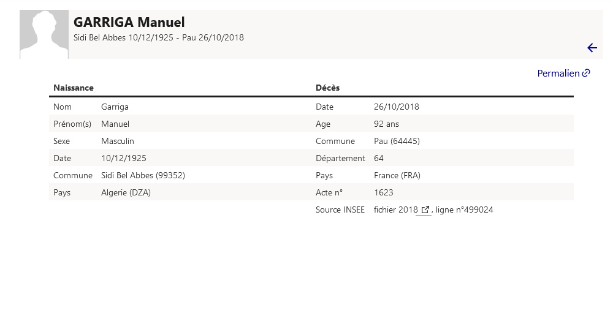The width and height of the screenshot is (613, 321).
Task: Click the Naissance column header
Action: (74, 88)
